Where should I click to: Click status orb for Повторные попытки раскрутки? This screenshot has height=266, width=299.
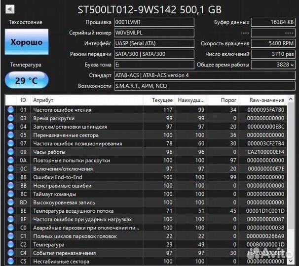[11, 160]
